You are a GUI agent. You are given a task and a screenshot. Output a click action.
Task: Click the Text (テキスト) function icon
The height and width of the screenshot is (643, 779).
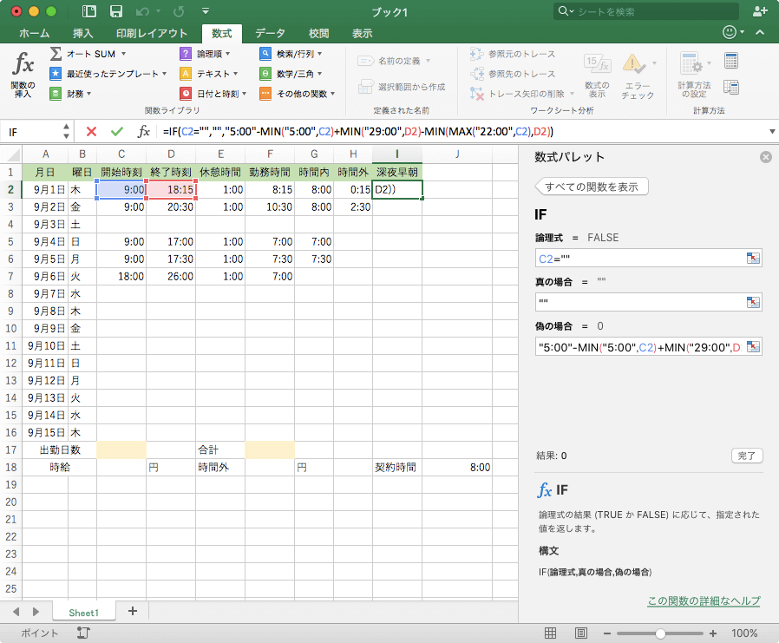[186, 74]
